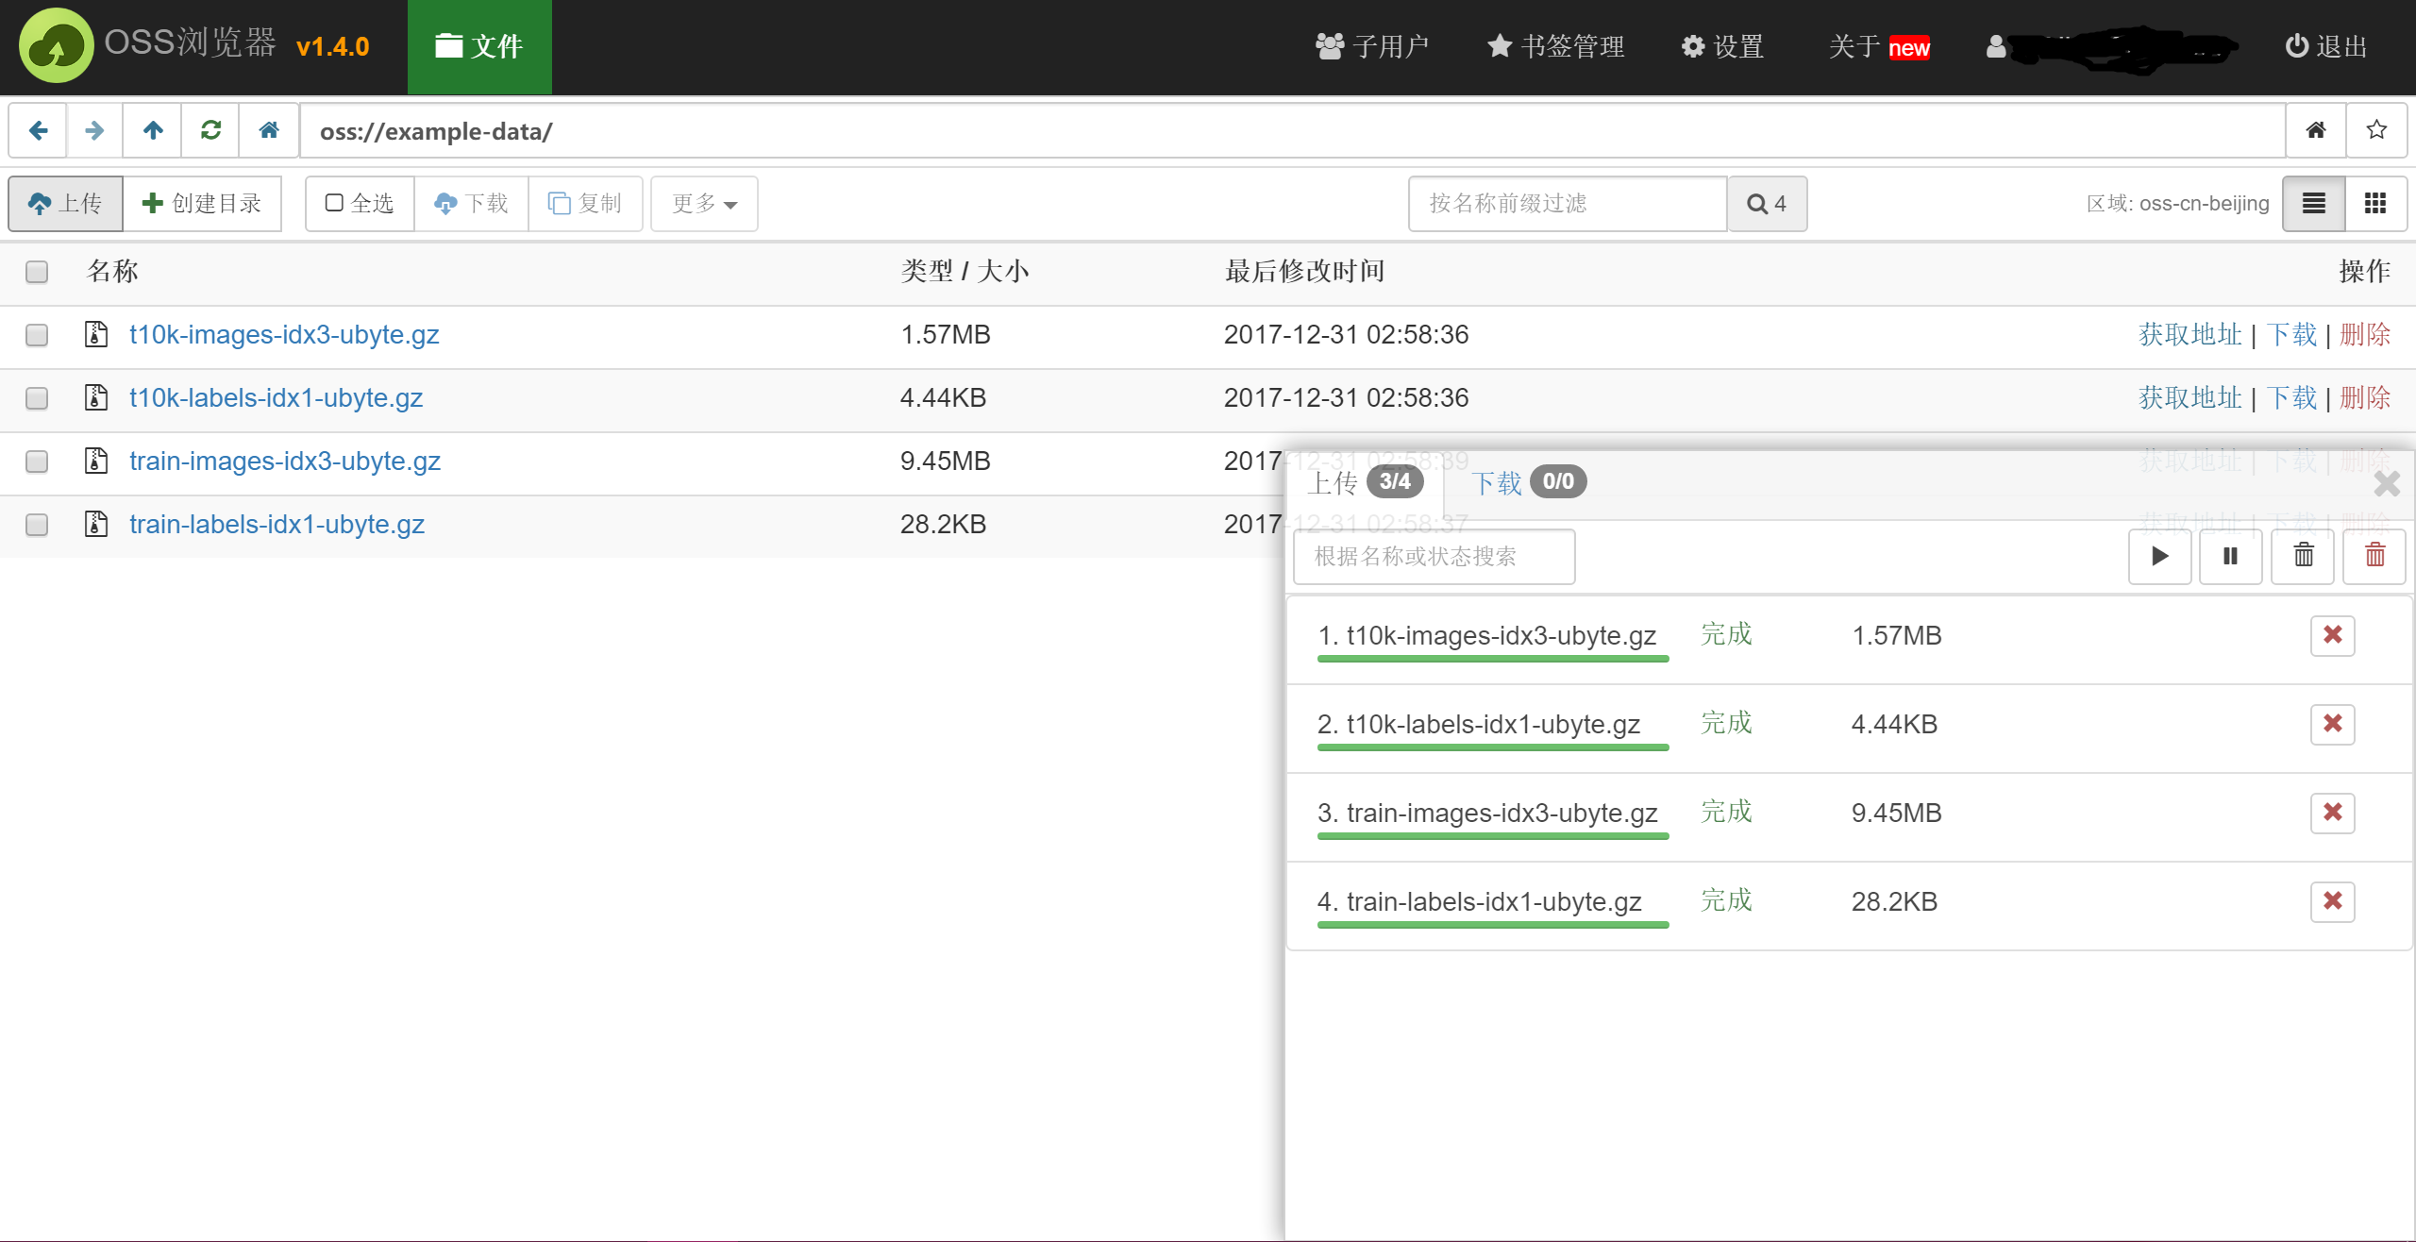The width and height of the screenshot is (2416, 1242).
Task: Click the 上传 upload button
Action: [66, 203]
